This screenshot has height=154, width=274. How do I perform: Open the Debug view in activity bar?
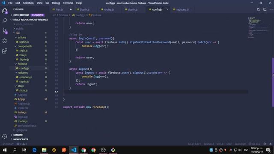tap(5, 41)
